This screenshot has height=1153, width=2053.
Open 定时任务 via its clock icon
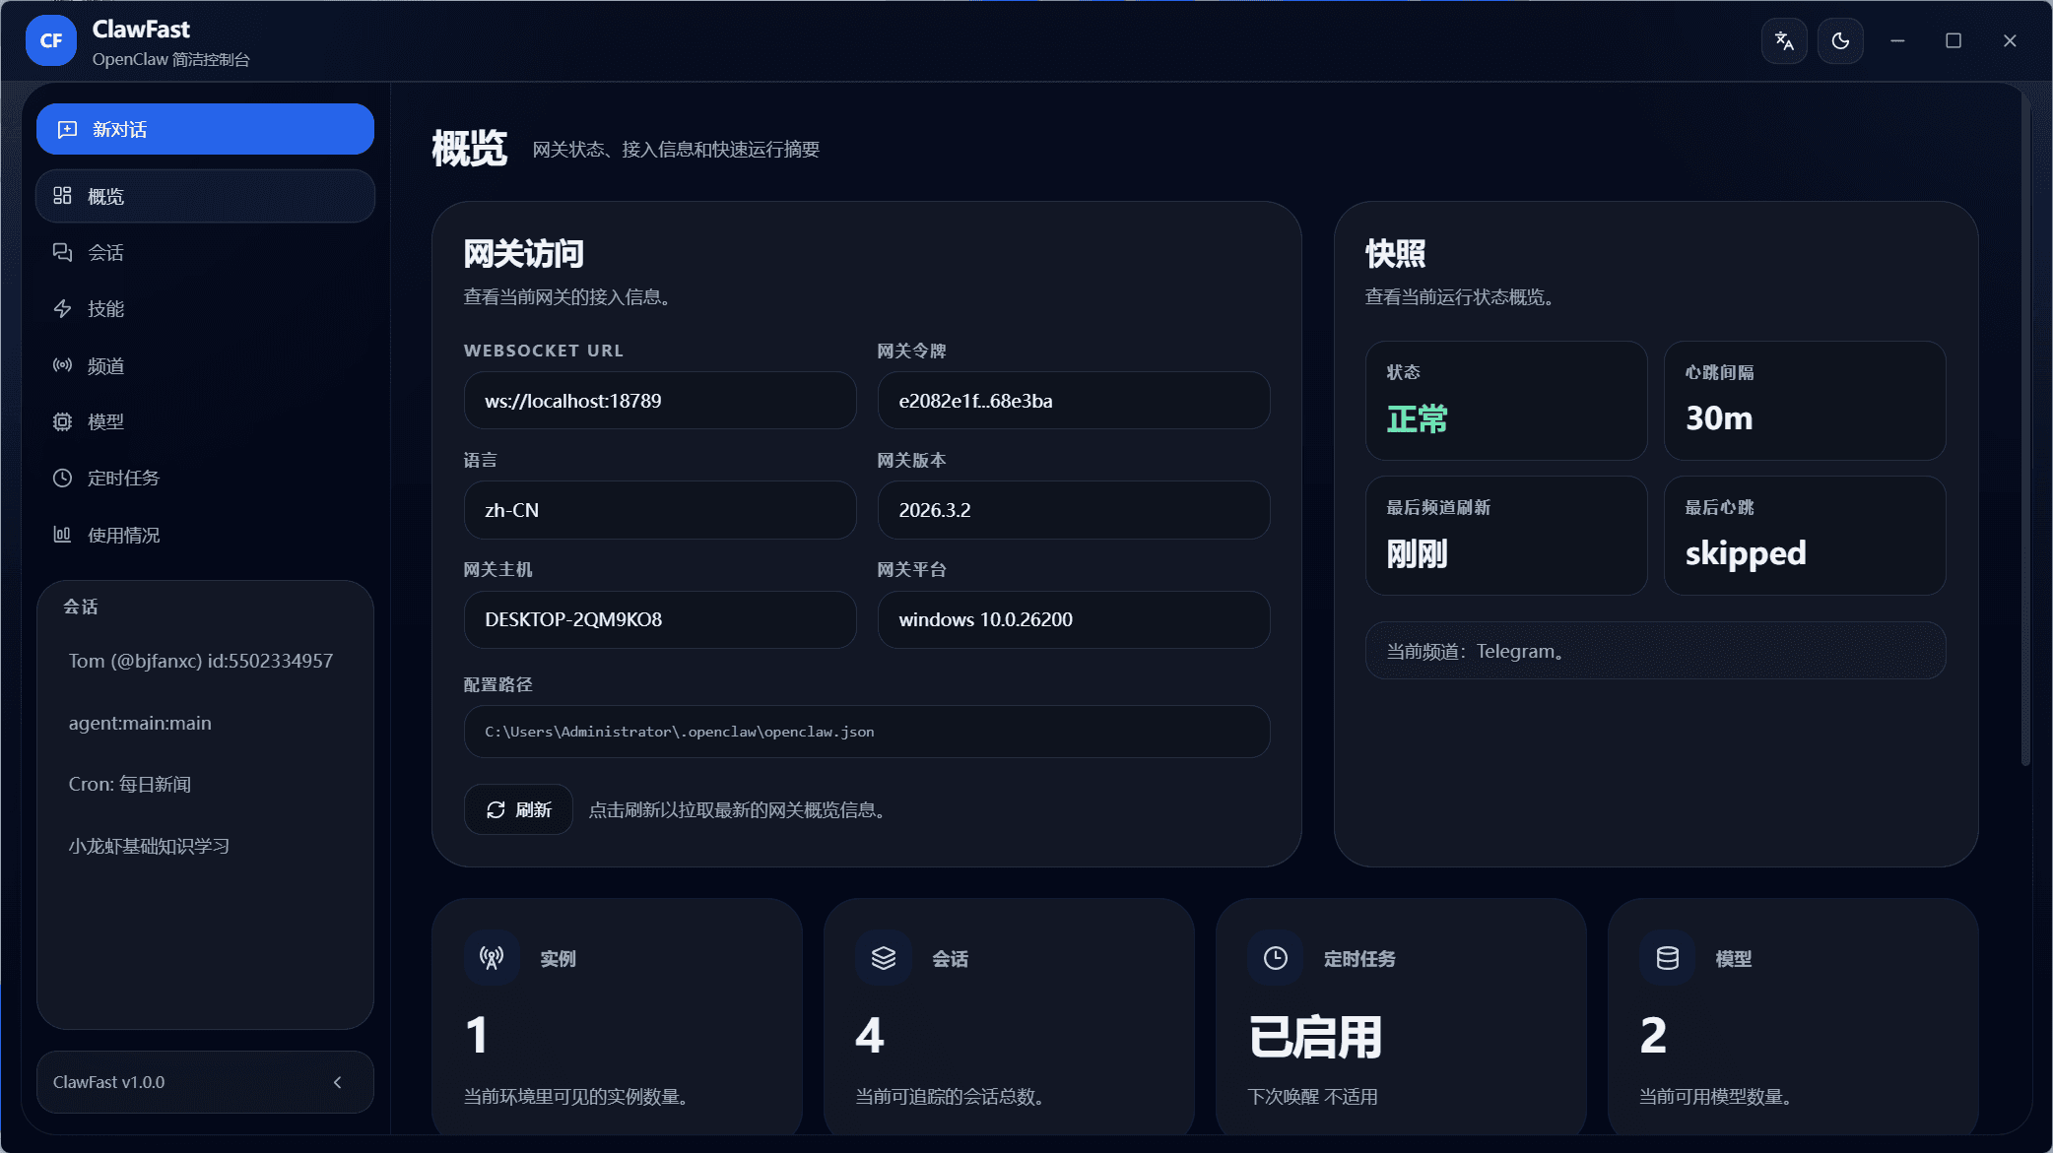click(61, 478)
